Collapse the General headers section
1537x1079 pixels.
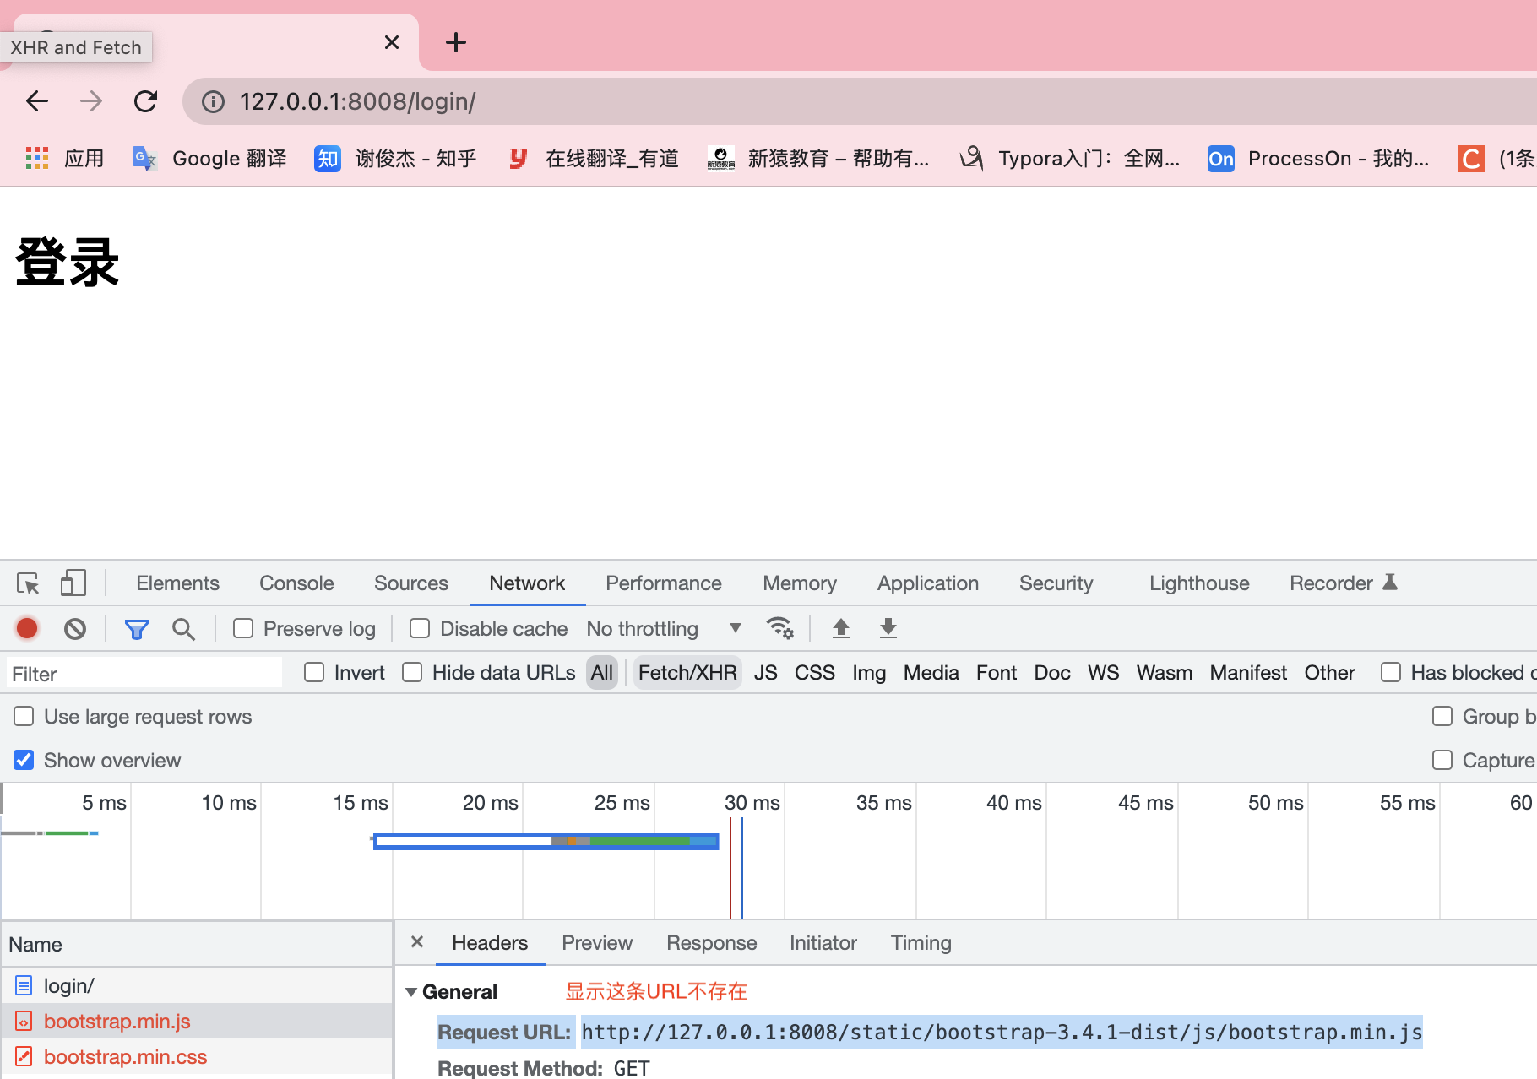pos(411,992)
